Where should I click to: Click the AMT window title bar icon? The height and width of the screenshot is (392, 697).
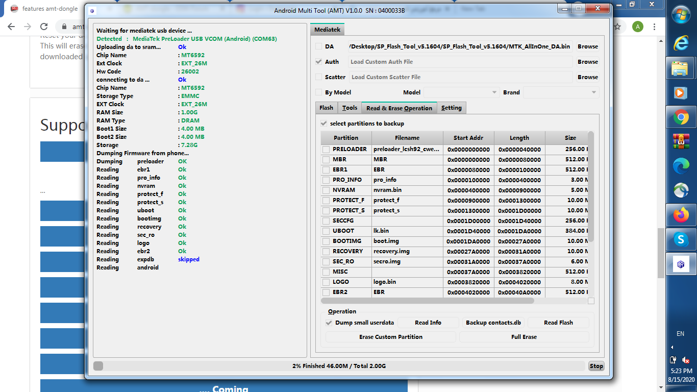pos(92,10)
